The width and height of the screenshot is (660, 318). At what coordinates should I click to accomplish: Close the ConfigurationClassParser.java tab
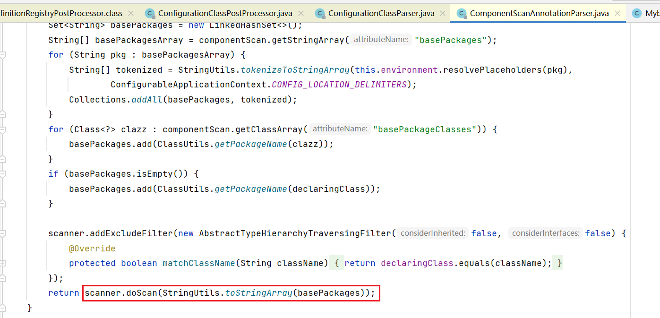(x=443, y=13)
